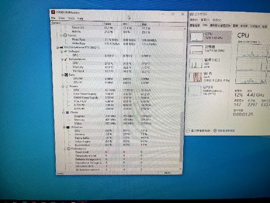
Task: Click the scroll-up arrow in HWMonitor
Action: pos(185,29)
